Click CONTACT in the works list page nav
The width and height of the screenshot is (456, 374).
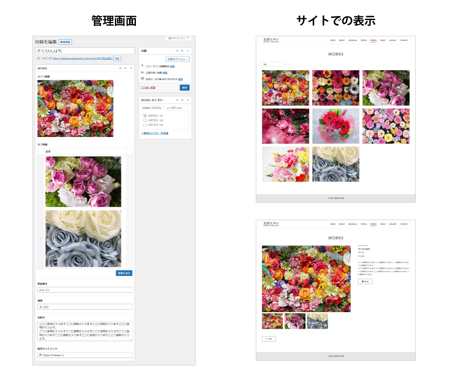(404, 41)
